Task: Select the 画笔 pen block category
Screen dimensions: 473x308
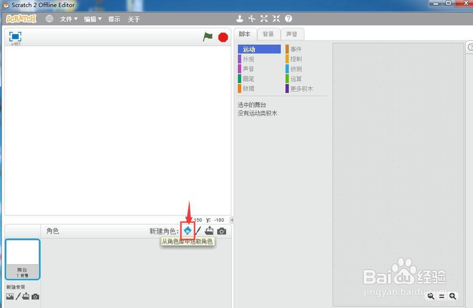Action: pyautogui.click(x=259, y=79)
